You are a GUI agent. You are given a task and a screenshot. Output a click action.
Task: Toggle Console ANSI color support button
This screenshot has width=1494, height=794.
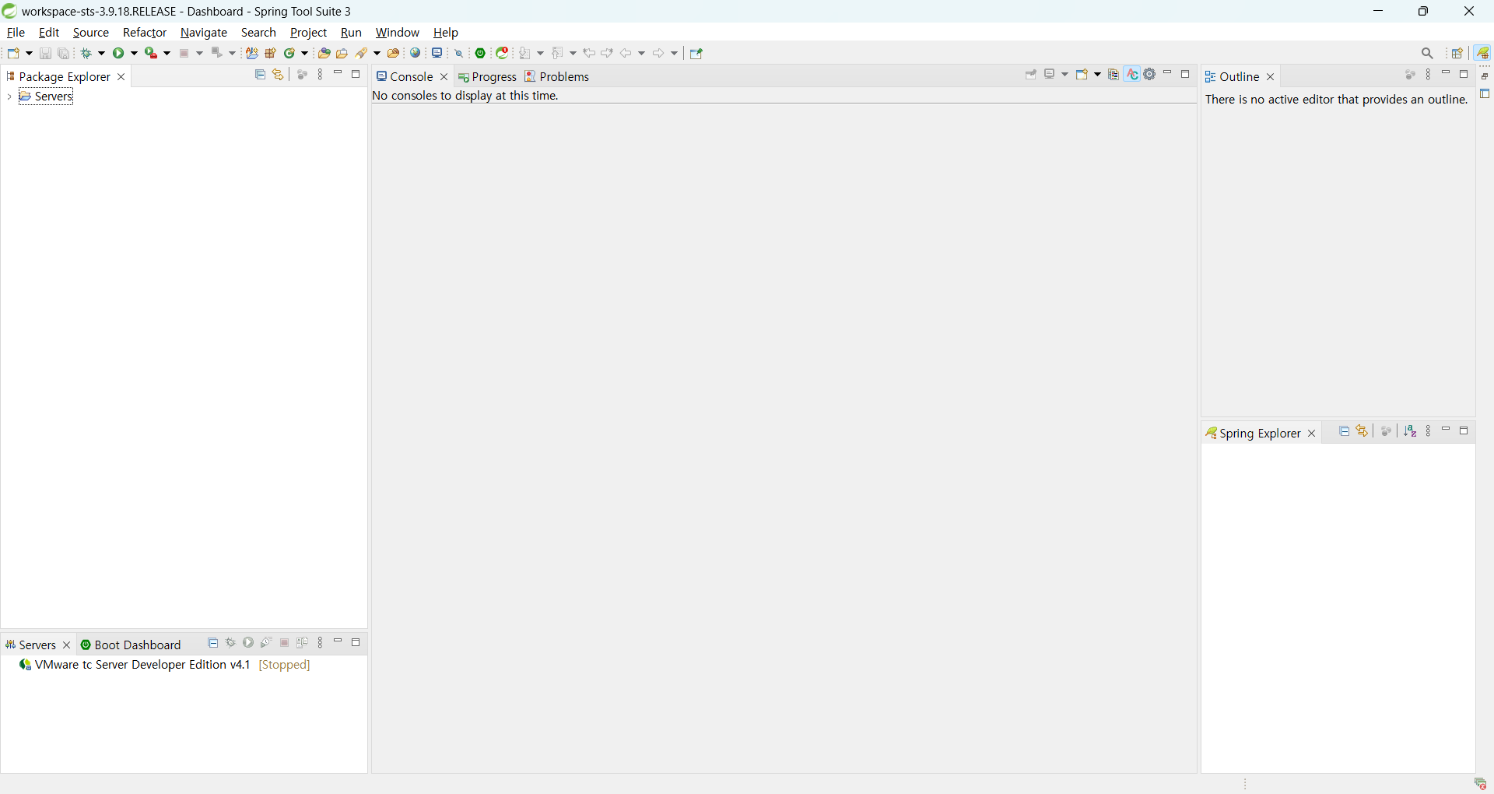click(x=1133, y=75)
